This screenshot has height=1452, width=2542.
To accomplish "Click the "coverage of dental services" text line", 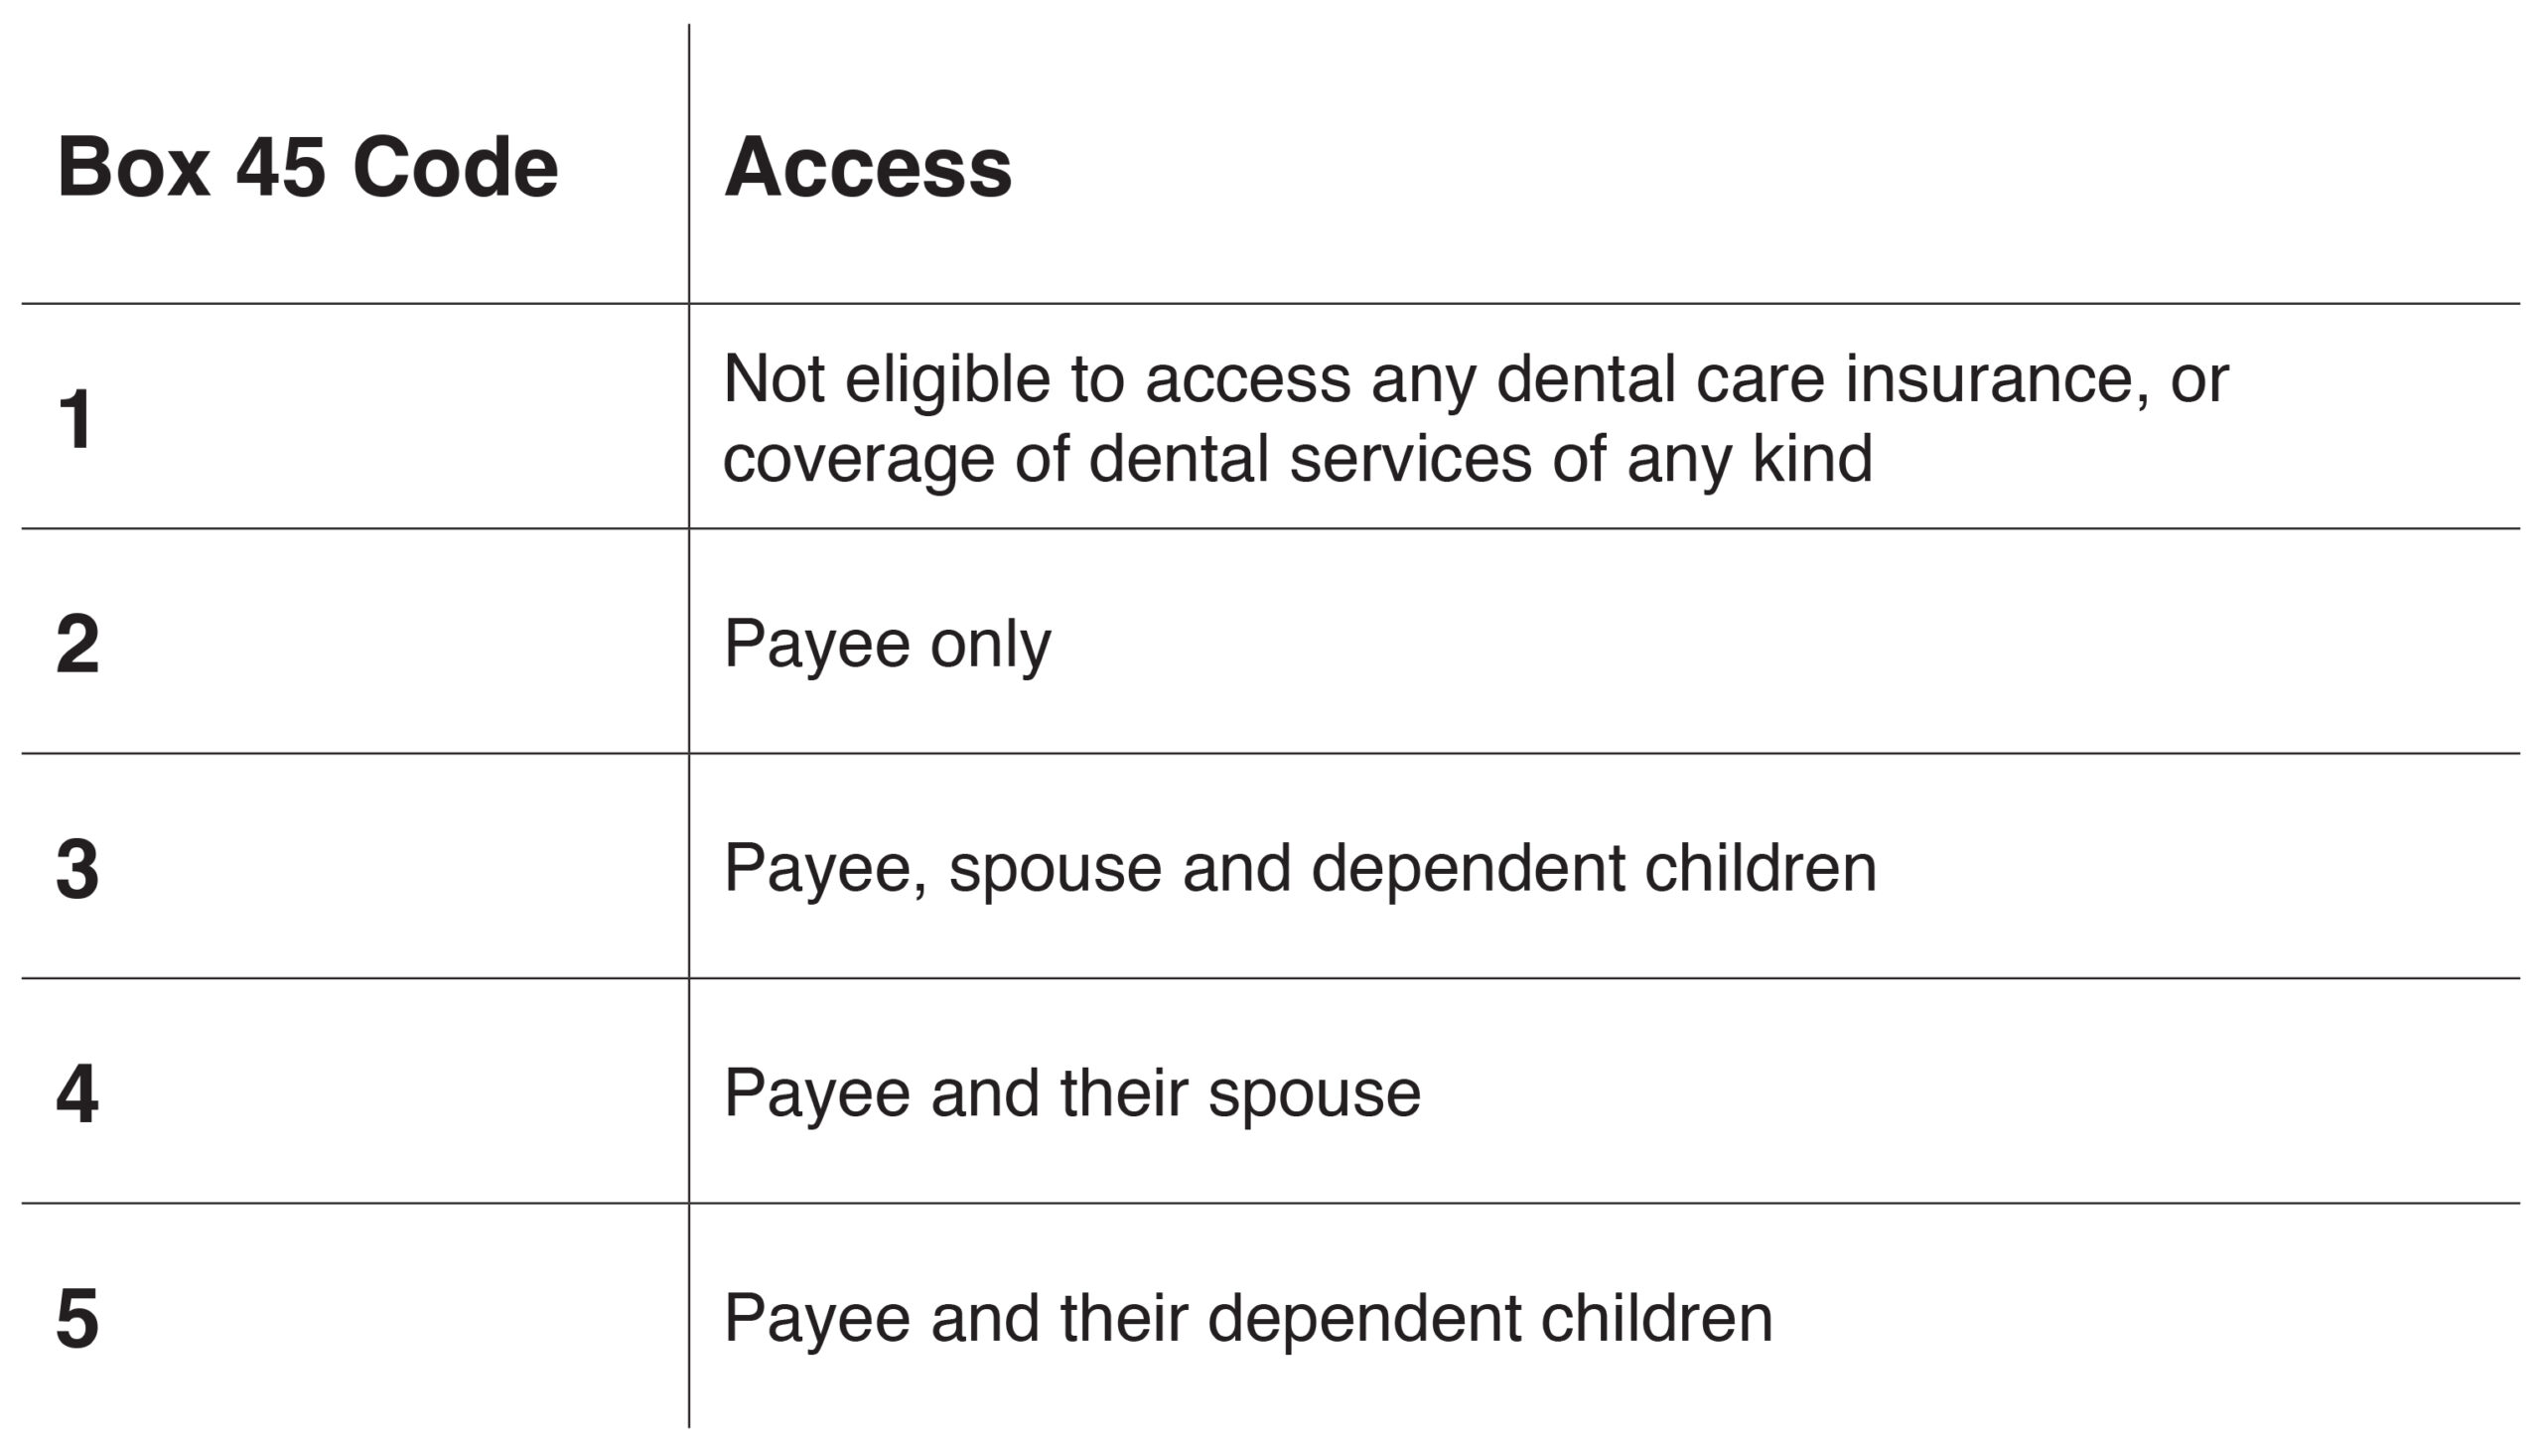I will coord(1297,459).
